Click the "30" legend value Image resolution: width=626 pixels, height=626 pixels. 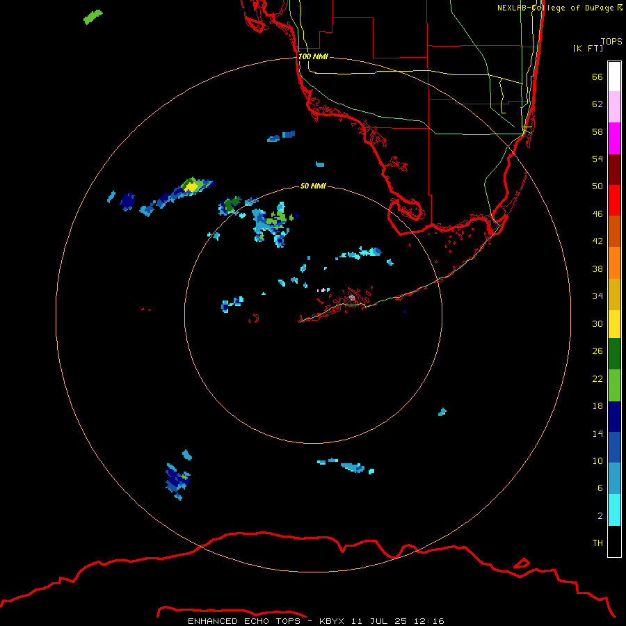click(597, 323)
